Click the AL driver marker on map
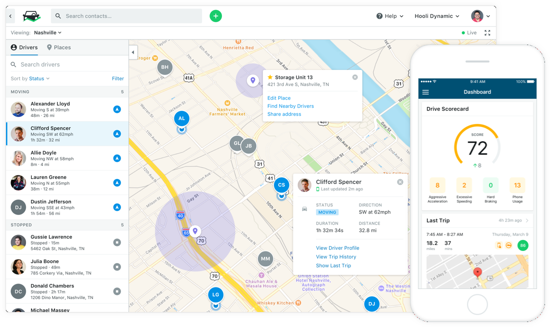Viewport: 550px width, 327px height. coord(181,118)
